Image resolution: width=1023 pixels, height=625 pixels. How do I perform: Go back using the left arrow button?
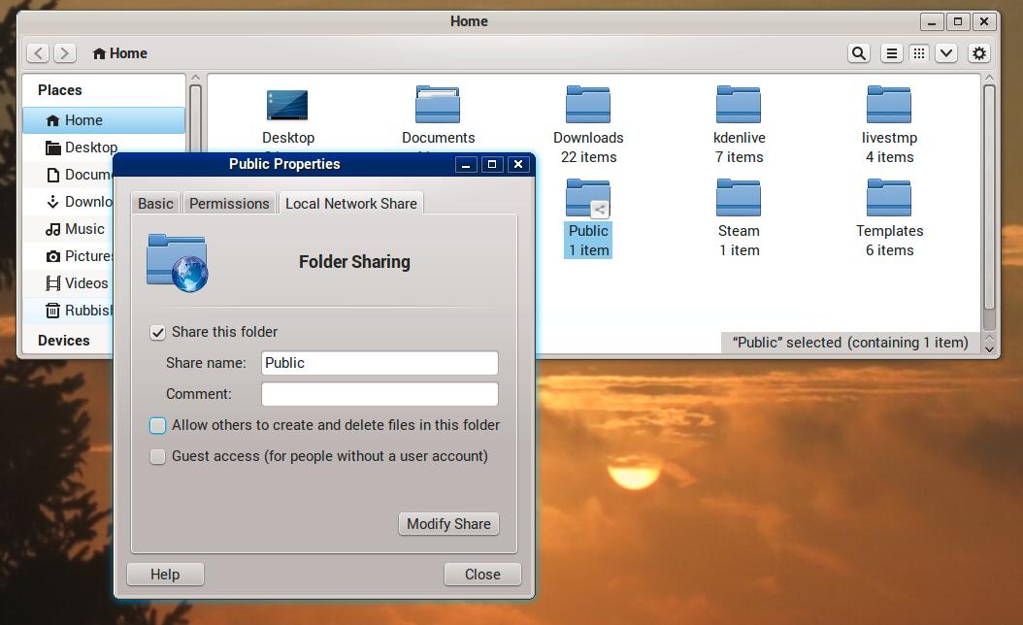(x=38, y=53)
